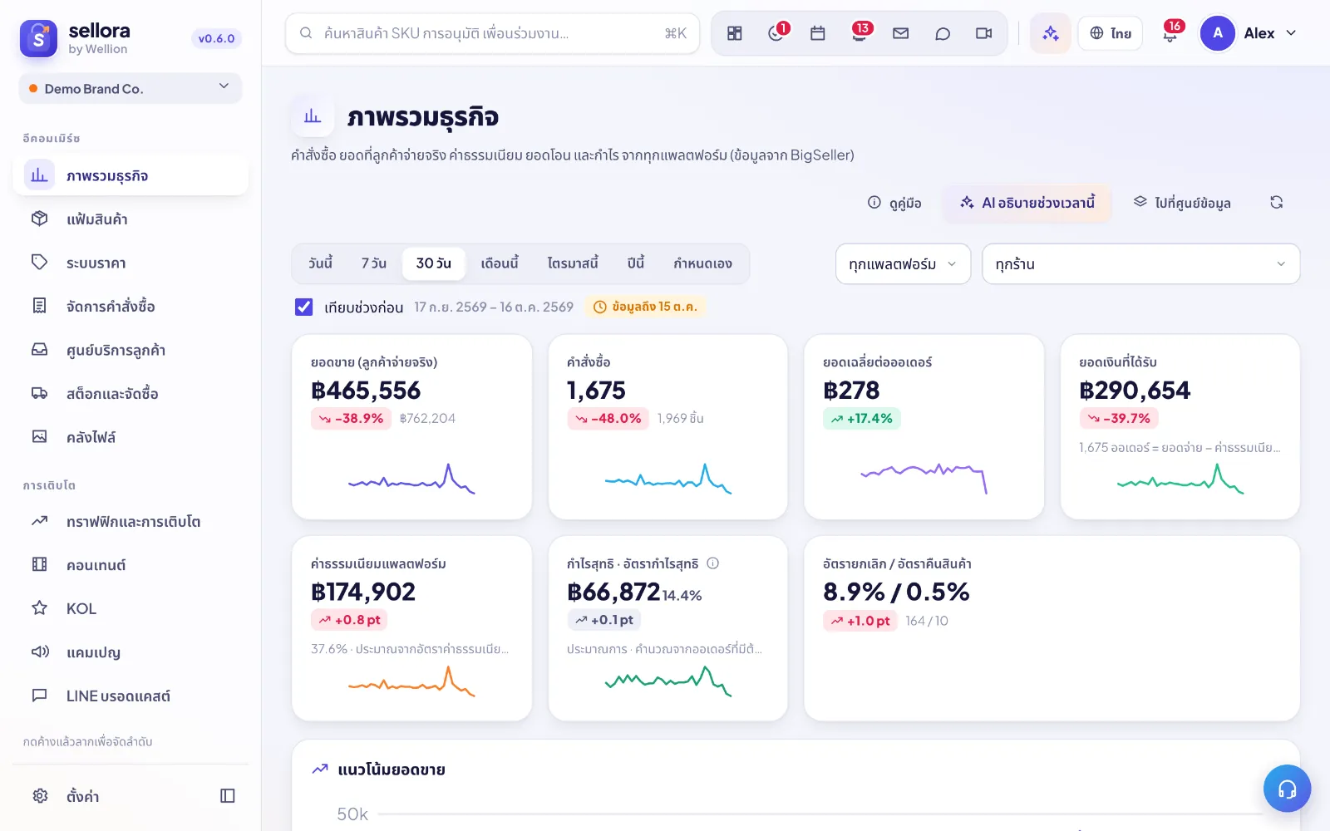Open the inbox tray icon with badge 13

click(860, 33)
